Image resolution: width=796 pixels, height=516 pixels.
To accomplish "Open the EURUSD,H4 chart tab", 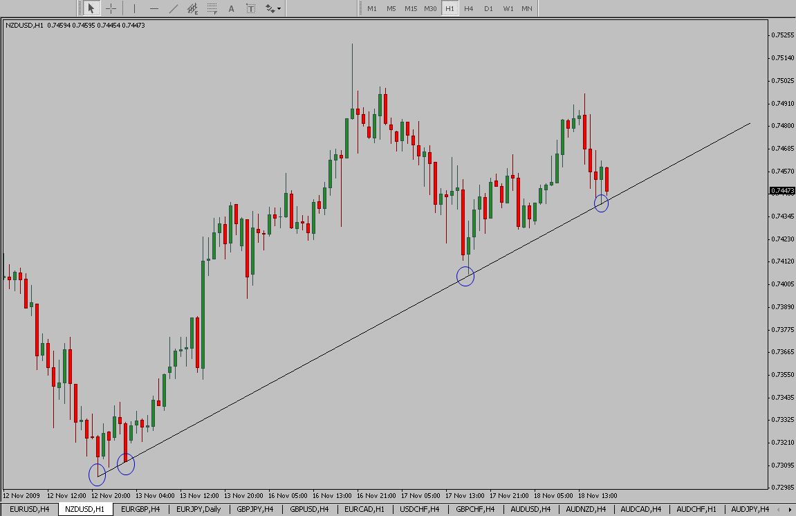I will (x=29, y=509).
